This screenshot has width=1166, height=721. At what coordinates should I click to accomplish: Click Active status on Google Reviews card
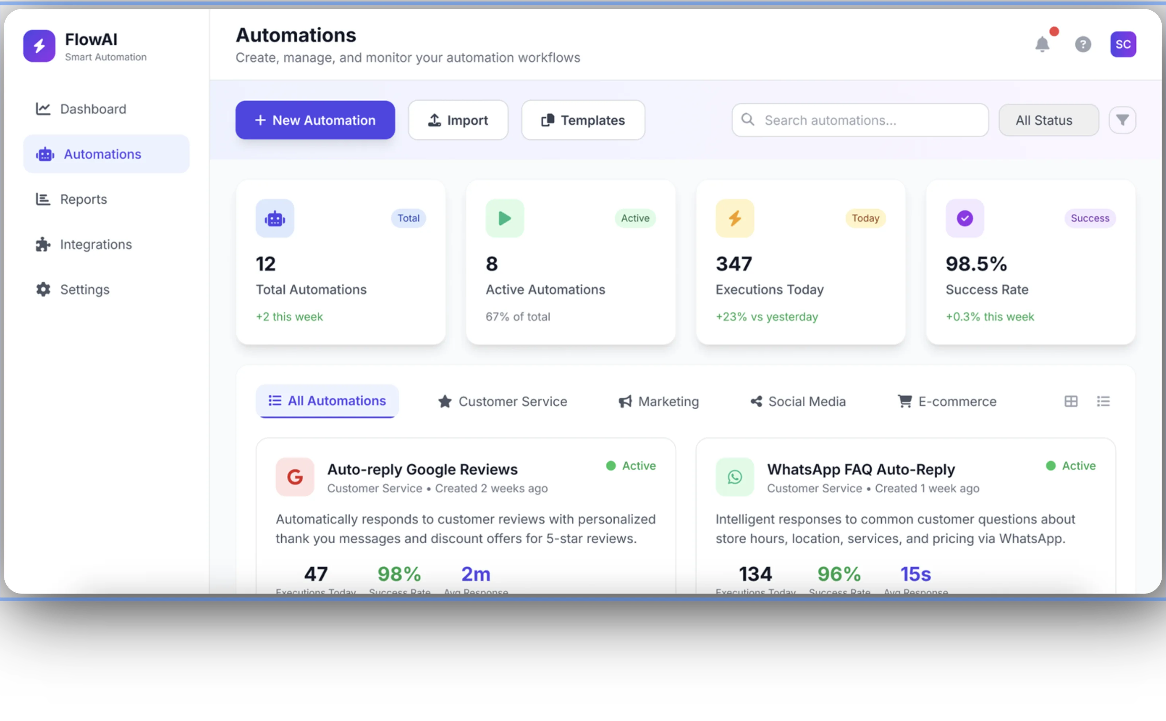pos(631,465)
